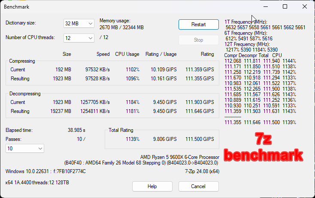Click Decompressing Resulting speed '1254811 KB/s'
Image resolution: width=315 pixels, height=198 pixels.
pos(95,111)
